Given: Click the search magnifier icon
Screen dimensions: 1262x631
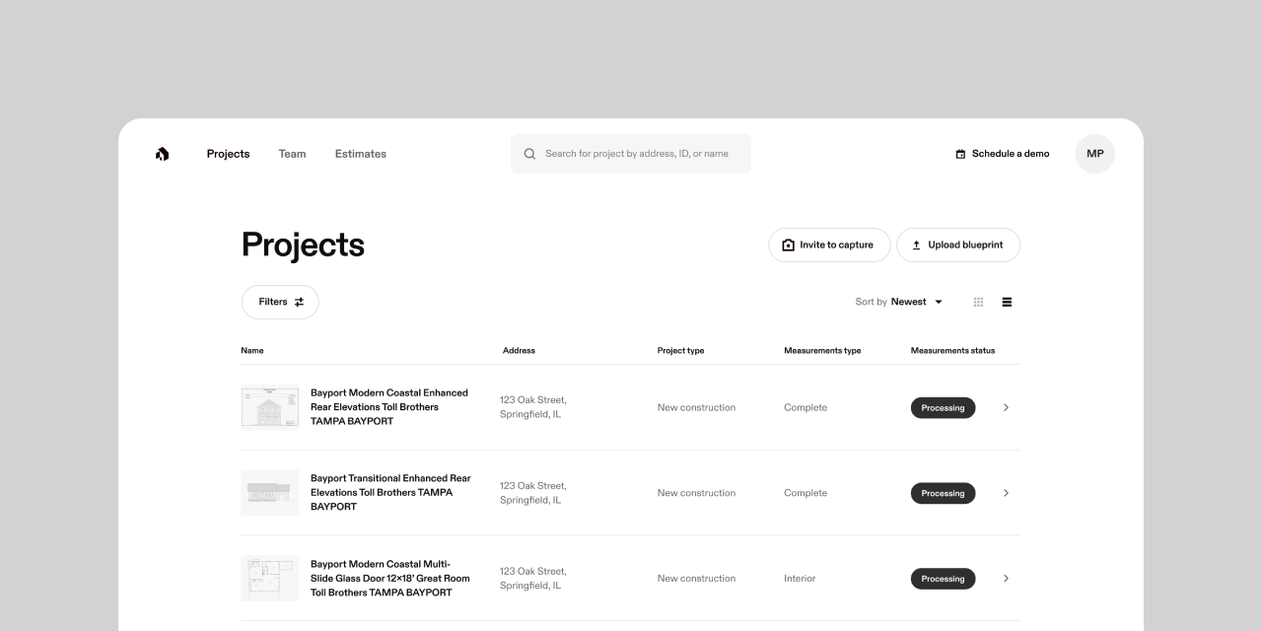Looking at the screenshot, I should (x=529, y=154).
